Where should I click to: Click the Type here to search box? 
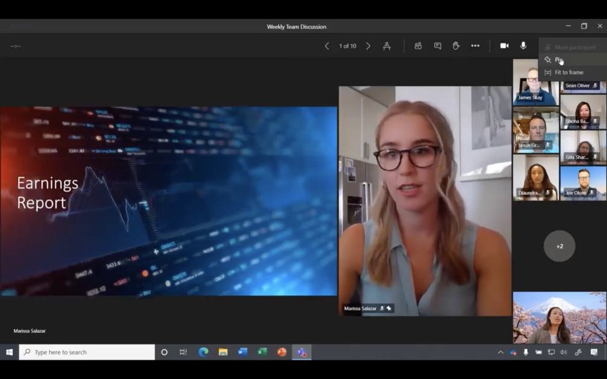(87, 352)
